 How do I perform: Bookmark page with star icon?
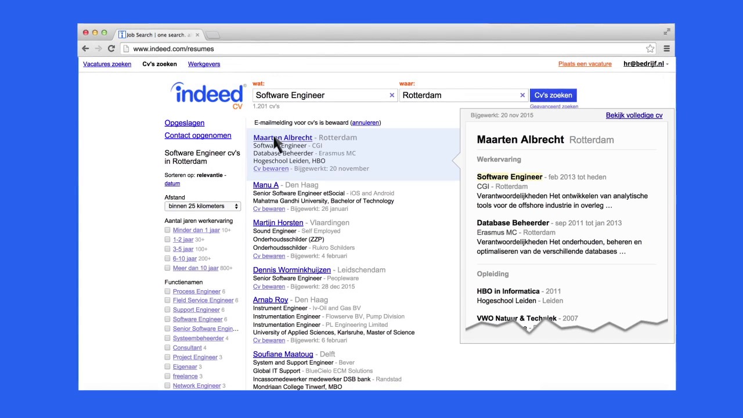pos(650,49)
